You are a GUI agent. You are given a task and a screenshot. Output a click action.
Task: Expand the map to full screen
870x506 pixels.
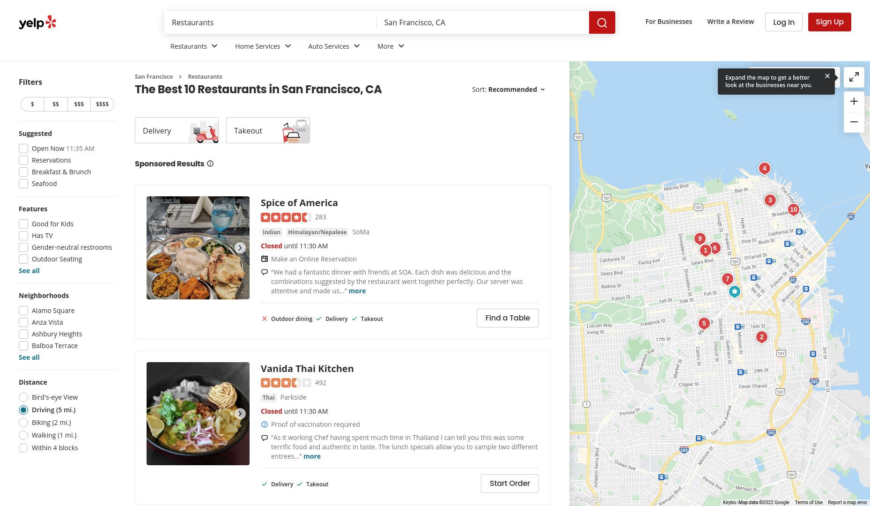coord(854,77)
